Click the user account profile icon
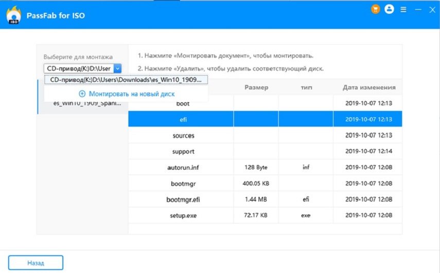 pos(389,9)
